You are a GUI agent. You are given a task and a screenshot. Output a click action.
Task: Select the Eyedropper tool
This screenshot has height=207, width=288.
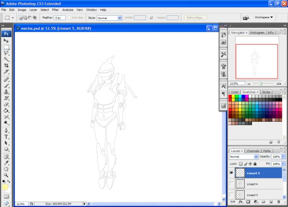(x=6, y=163)
